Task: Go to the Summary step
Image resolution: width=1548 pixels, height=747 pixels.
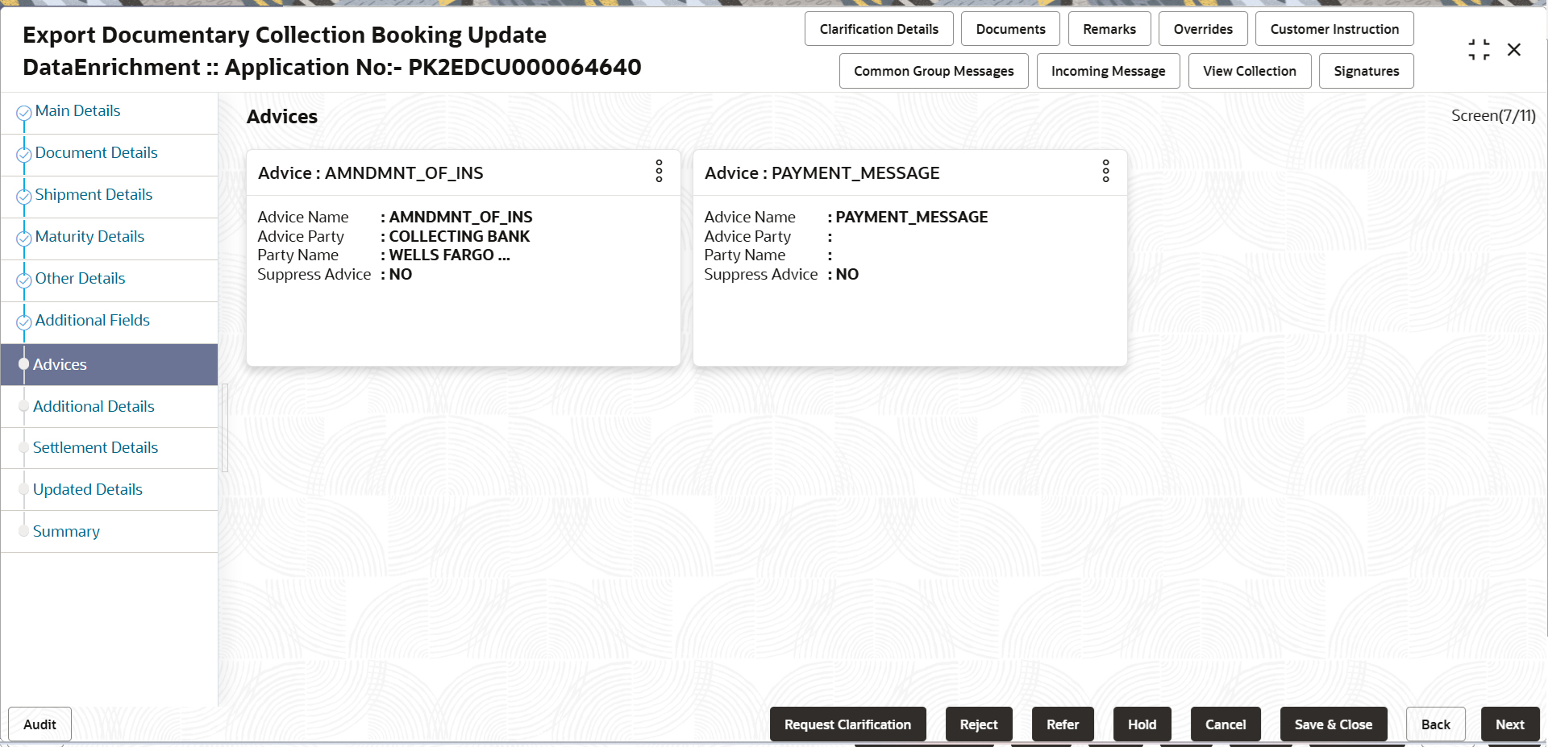Action: coord(66,532)
